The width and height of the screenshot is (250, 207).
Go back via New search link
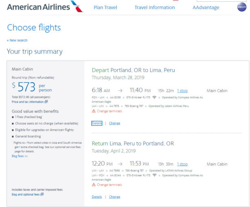(17, 40)
